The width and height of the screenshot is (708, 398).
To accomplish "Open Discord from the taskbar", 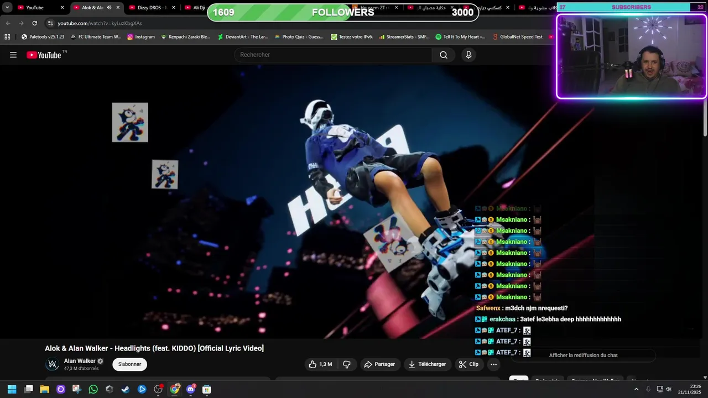I will tap(191, 389).
